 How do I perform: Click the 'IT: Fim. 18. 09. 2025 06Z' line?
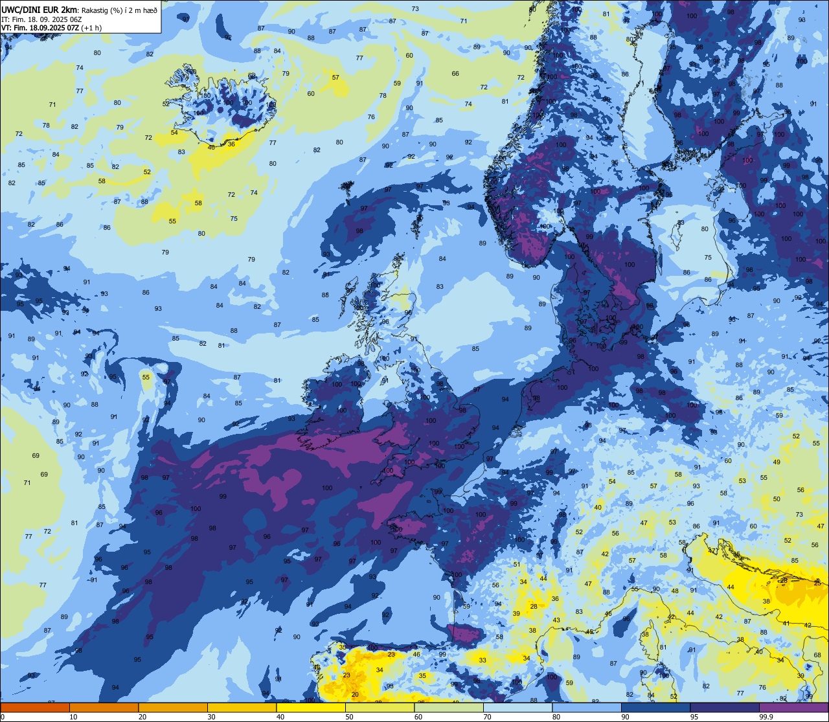[x=41, y=19]
